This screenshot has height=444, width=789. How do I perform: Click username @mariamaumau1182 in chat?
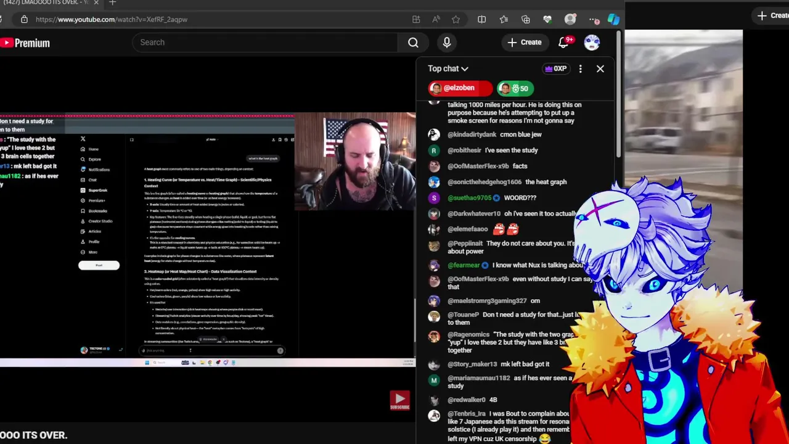click(x=478, y=378)
